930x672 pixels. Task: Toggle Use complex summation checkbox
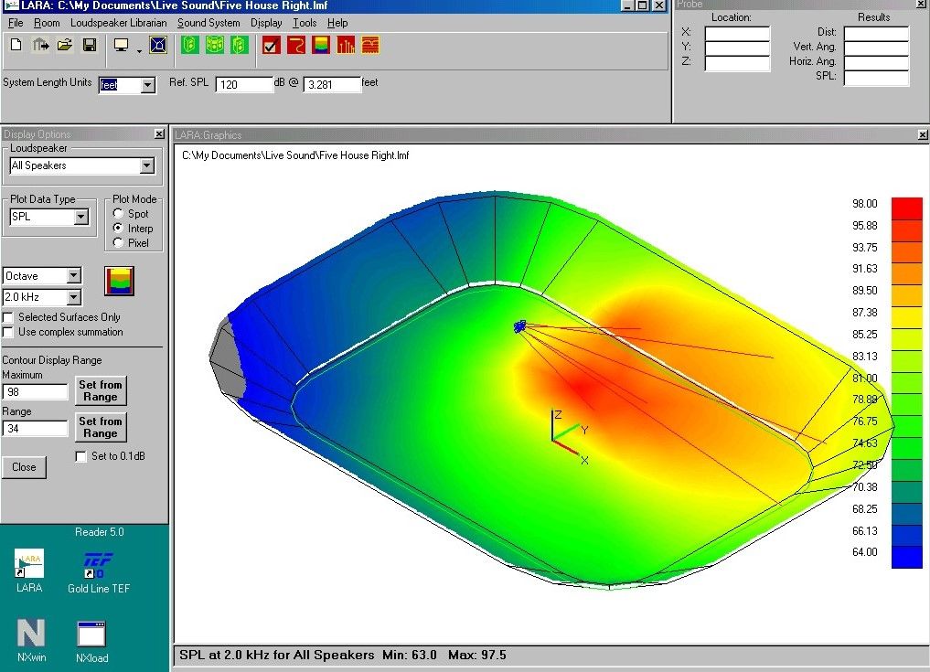pyautogui.click(x=9, y=332)
